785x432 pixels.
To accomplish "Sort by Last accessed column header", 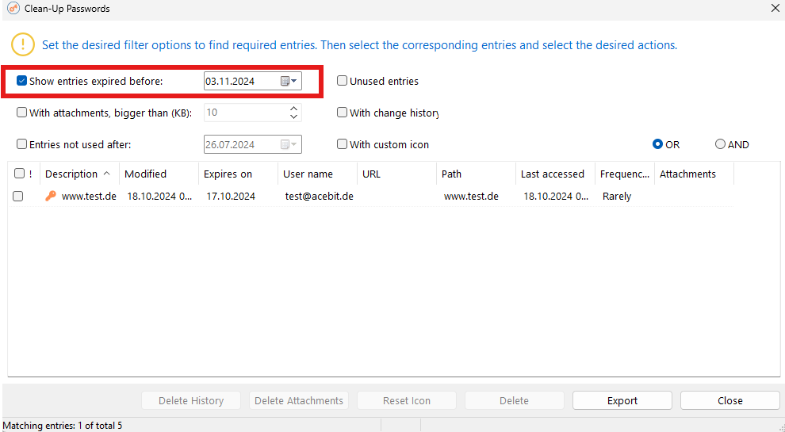I will coord(555,174).
